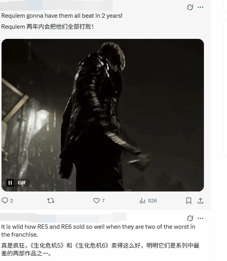The width and height of the screenshot is (227, 261).
Task: Repost the Requiem tweet
Action: click(51, 200)
